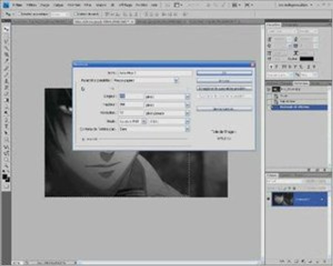
Task: Select the Eraser tool
Action: [x=6, y=94]
